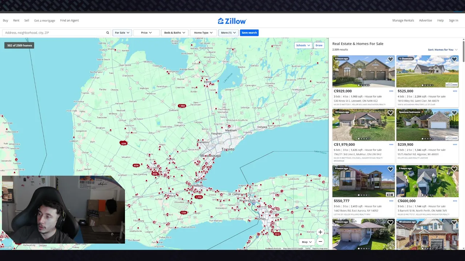
Task: Click the Draw button on map
Action: (x=319, y=45)
